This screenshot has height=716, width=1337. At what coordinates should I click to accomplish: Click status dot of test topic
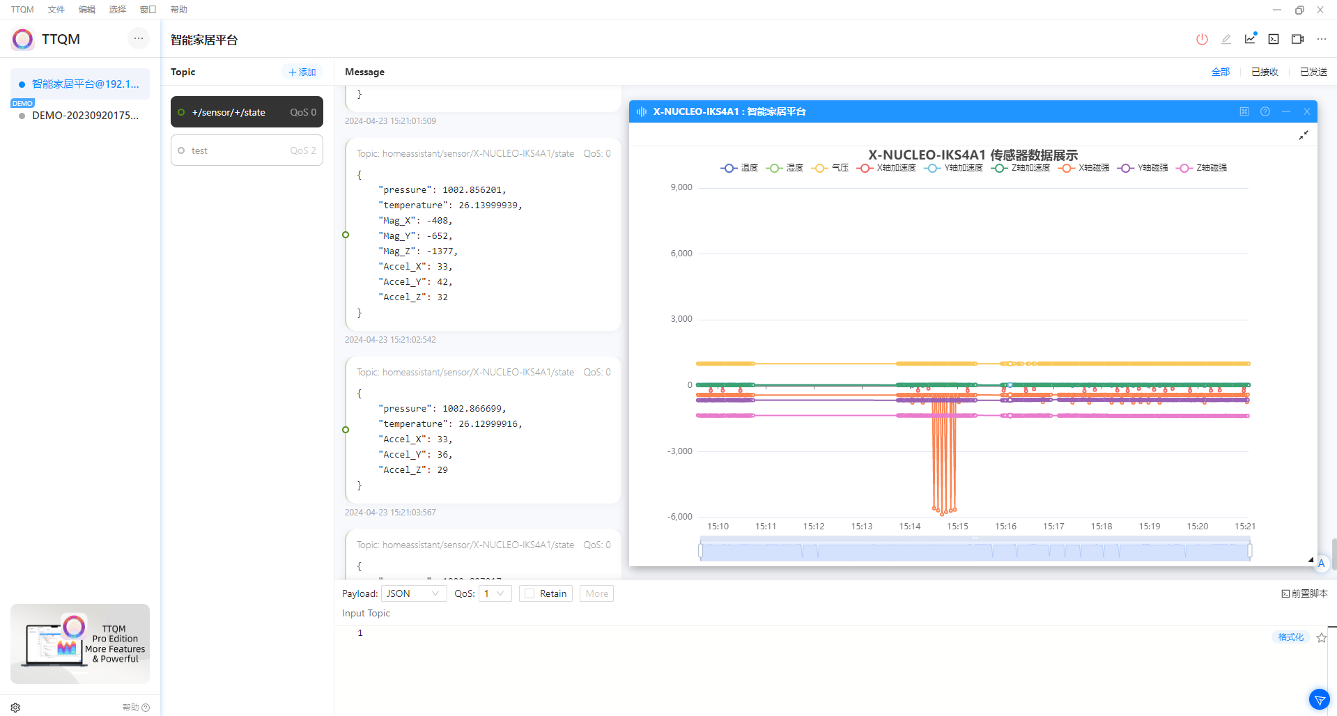(181, 150)
